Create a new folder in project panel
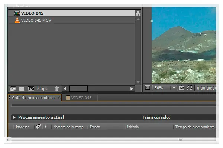 [x=22, y=89]
